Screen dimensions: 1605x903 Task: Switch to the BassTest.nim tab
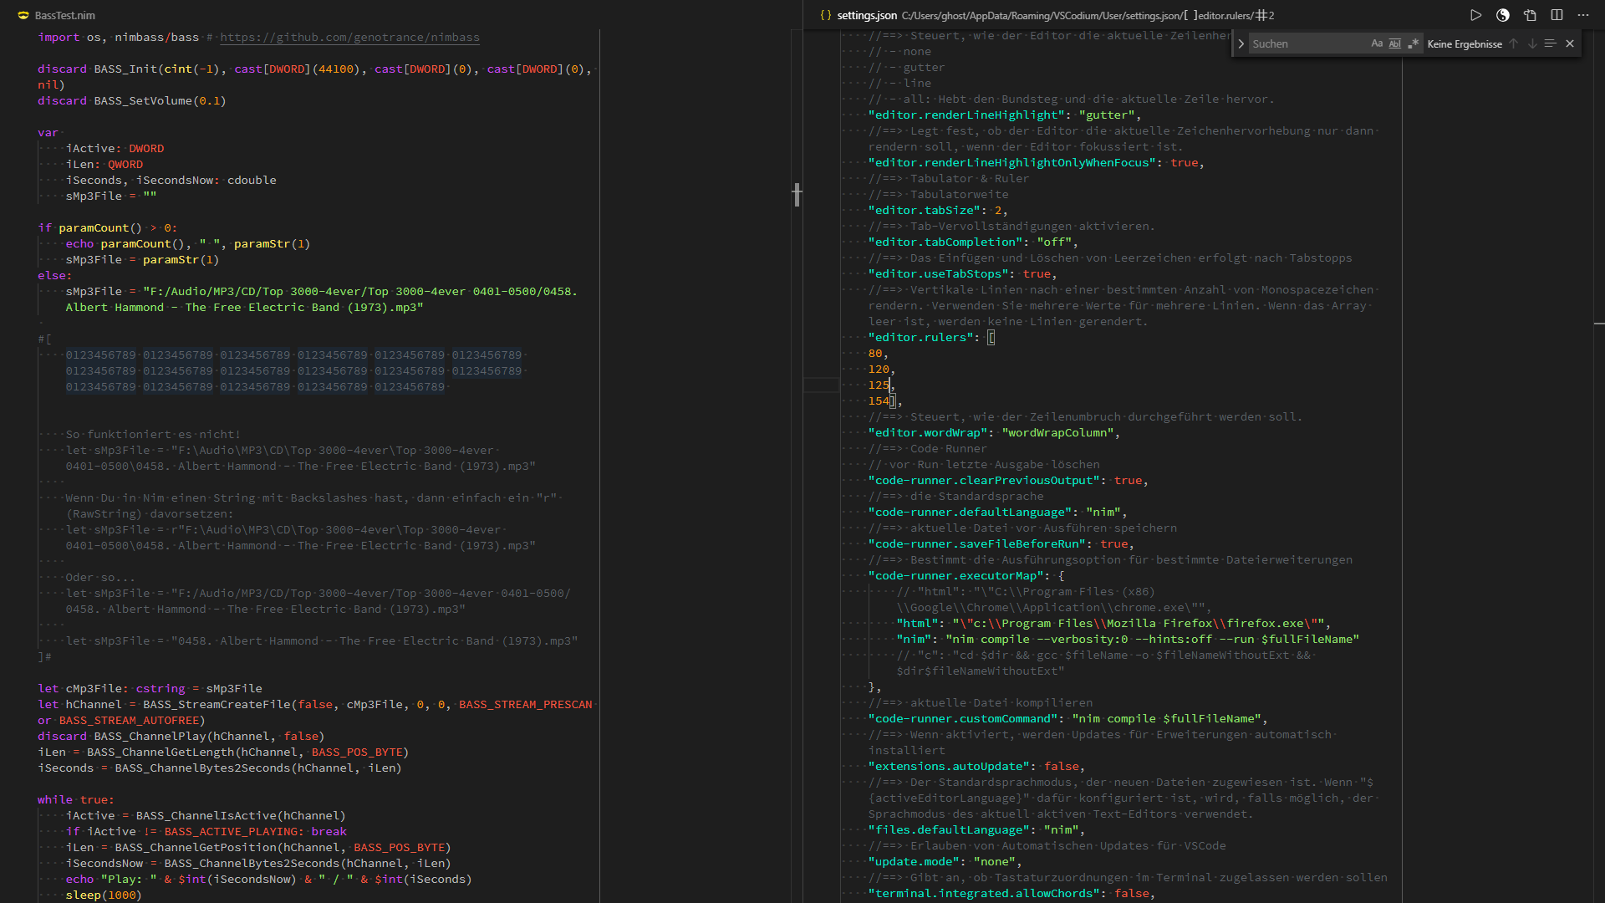click(64, 15)
